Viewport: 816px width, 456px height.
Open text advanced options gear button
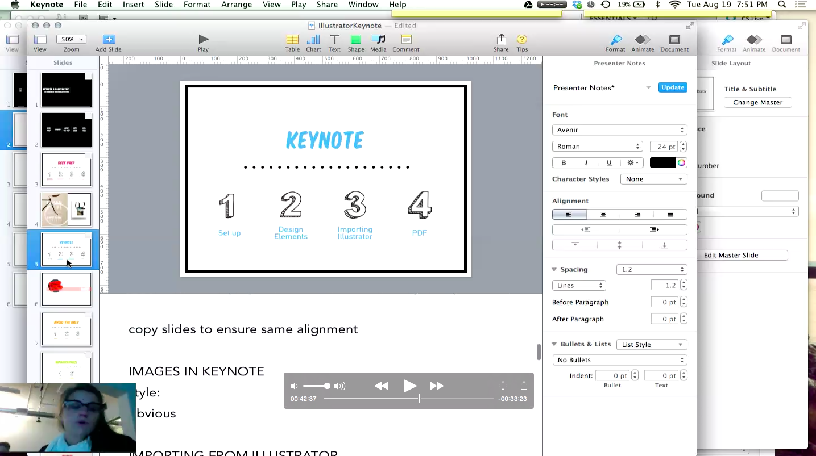coord(632,162)
